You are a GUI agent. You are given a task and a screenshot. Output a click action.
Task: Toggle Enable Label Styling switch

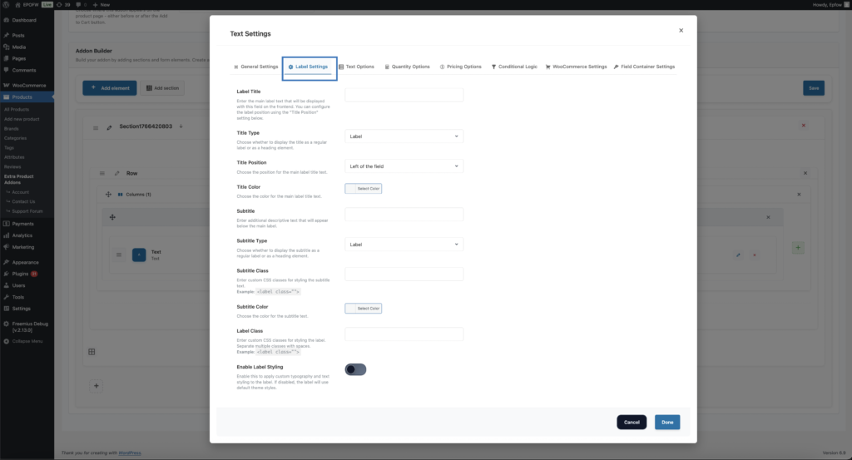[x=355, y=369]
